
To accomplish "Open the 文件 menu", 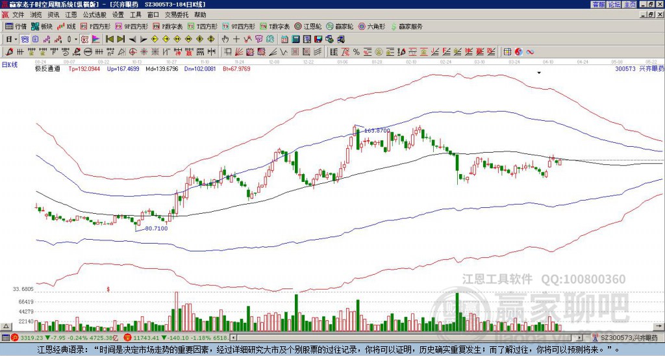I will pos(18,15).
